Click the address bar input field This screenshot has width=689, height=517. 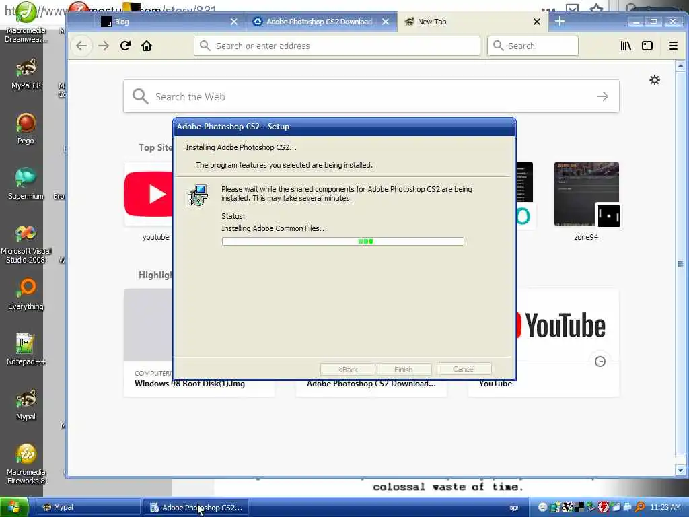click(x=336, y=46)
